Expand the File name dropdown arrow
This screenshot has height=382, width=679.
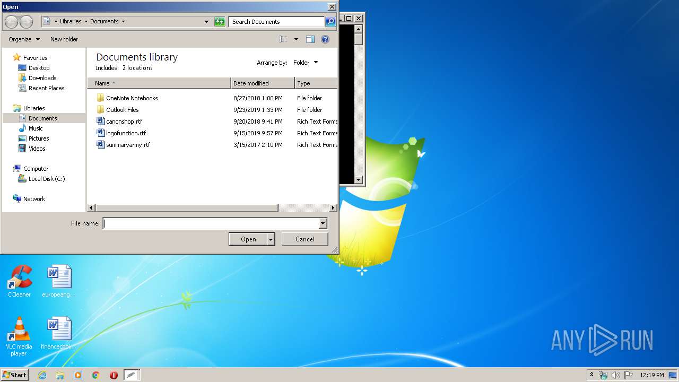pos(323,223)
